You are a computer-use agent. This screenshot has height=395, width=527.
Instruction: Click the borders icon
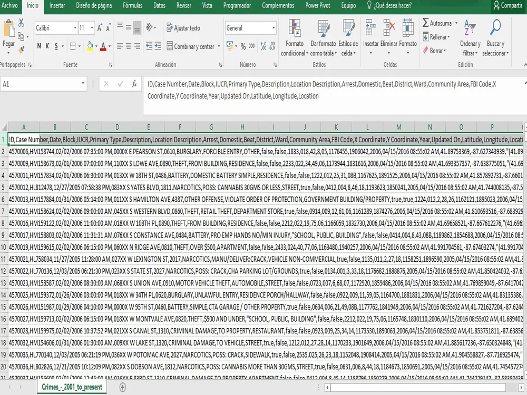(73, 46)
